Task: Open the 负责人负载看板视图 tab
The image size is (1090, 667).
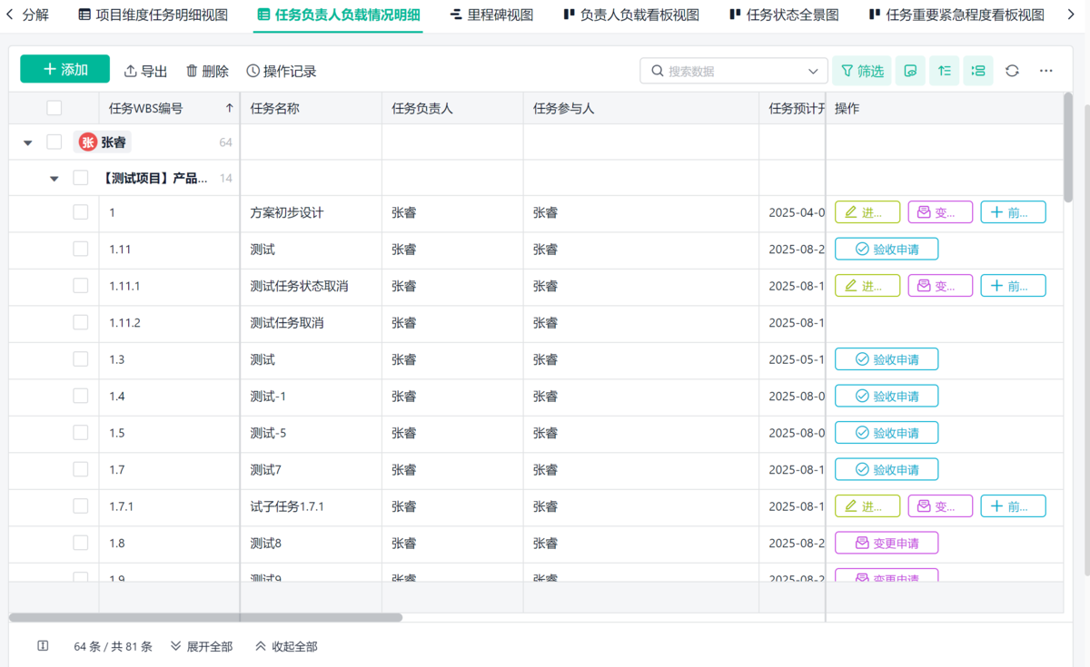Action: click(x=631, y=15)
